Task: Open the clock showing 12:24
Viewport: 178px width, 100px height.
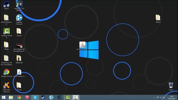Action: 171,97
